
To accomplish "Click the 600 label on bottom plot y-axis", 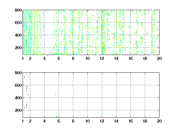I will click(x=18, y=85).
